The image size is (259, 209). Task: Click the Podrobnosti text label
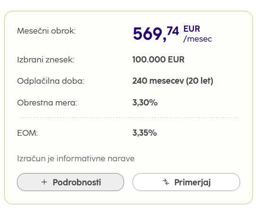point(77,182)
